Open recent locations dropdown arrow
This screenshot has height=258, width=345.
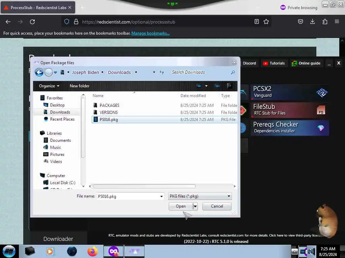[x=56, y=73]
